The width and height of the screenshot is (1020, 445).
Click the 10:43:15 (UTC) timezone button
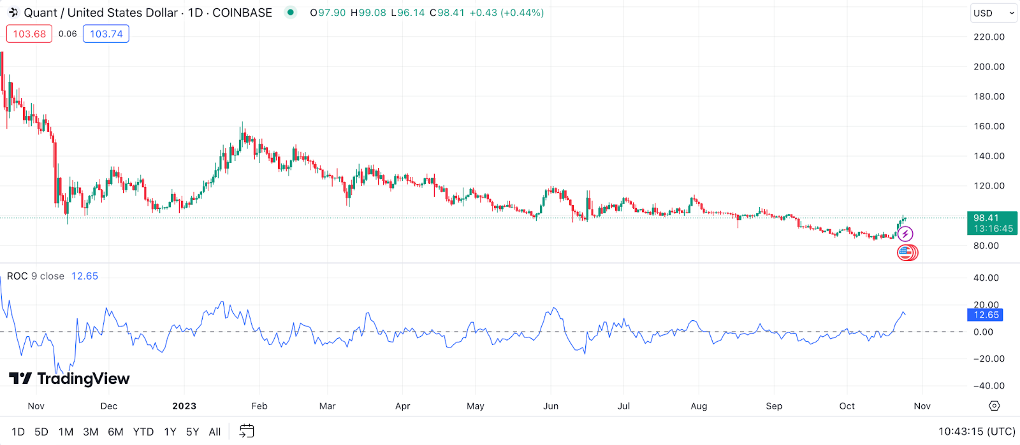point(977,432)
